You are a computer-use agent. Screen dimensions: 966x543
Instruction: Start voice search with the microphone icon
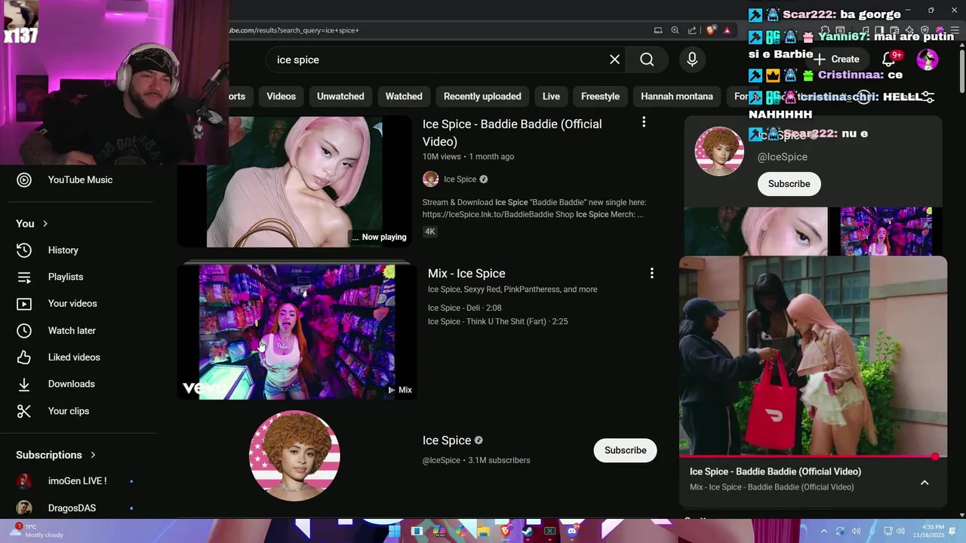(x=692, y=60)
